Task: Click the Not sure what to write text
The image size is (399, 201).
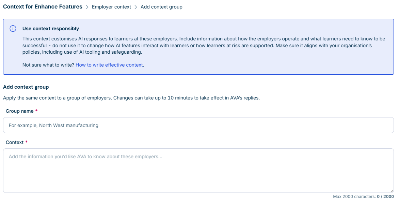Action: [48, 65]
